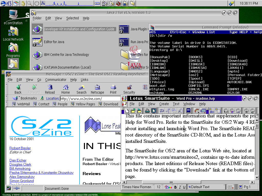Click the Print icon in Word Pro toolbar
This screenshot has width=262, height=196.
147,111
